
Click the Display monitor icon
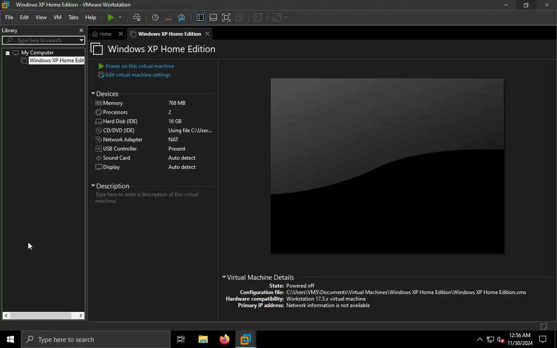pos(99,167)
